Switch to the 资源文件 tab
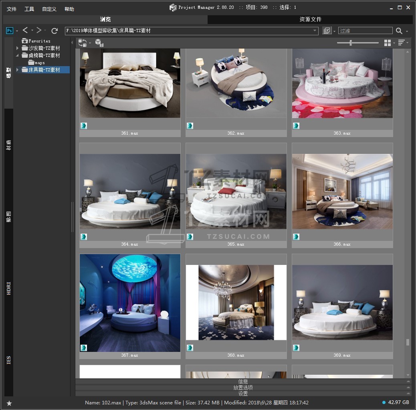This screenshot has width=416, height=410. click(310, 19)
